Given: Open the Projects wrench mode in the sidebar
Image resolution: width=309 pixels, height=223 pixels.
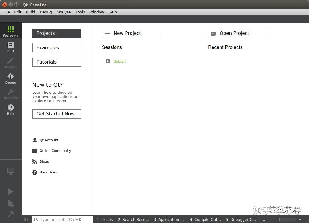Looking at the screenshot, I should coord(11,94).
